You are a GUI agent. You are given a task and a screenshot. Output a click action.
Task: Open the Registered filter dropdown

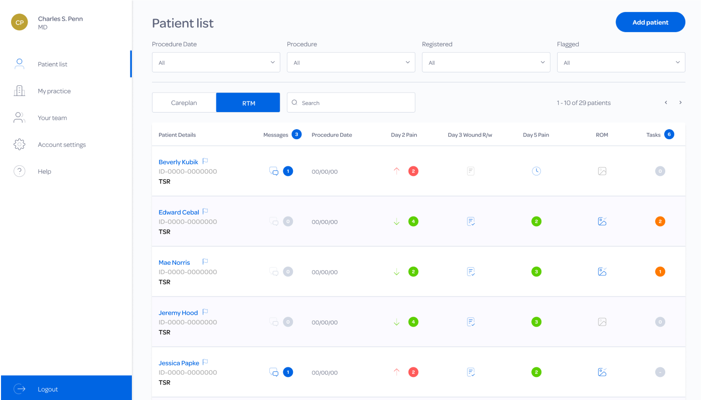[x=486, y=63]
